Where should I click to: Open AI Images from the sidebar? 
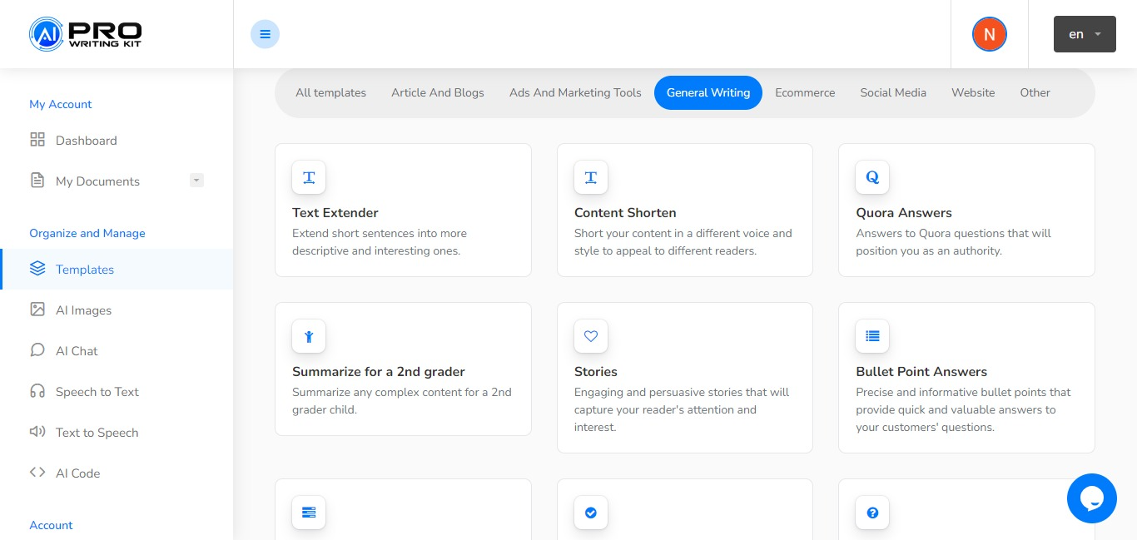(83, 310)
